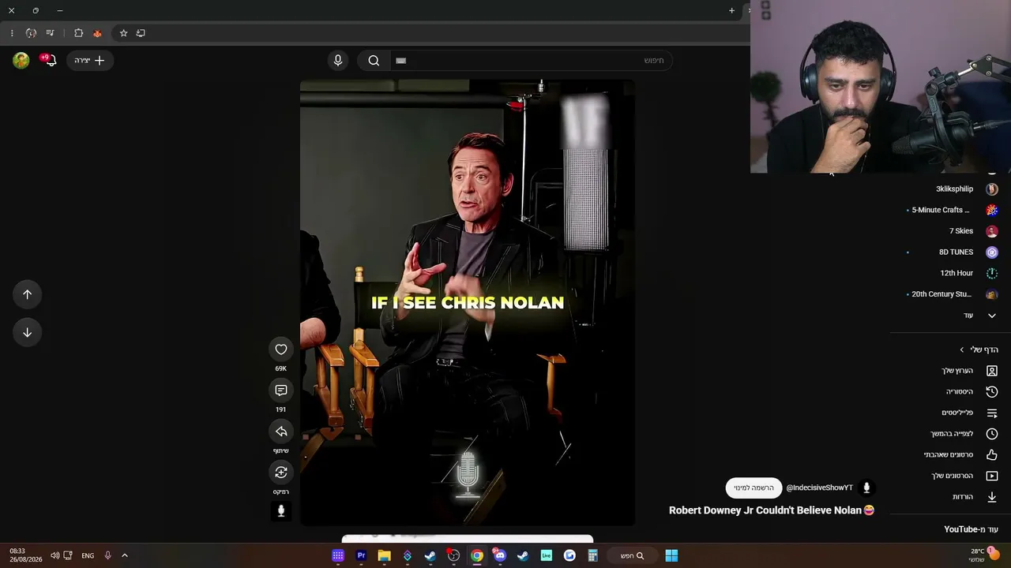Image resolution: width=1011 pixels, height=568 pixels.
Task: Open Playlists (פלייליסטים) in the sidebar
Action: (x=948, y=413)
